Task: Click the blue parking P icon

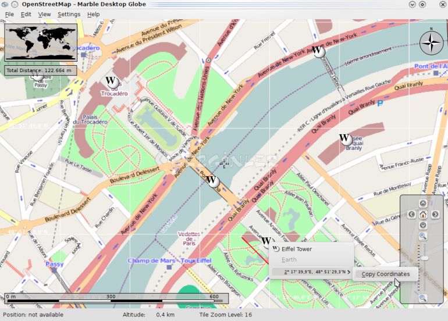Action: [x=380, y=103]
